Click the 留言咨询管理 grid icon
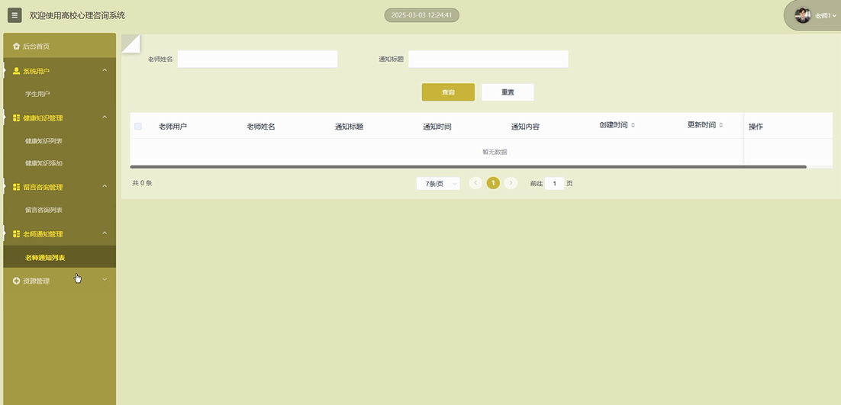Image resolution: width=841 pixels, height=405 pixels. coord(16,187)
